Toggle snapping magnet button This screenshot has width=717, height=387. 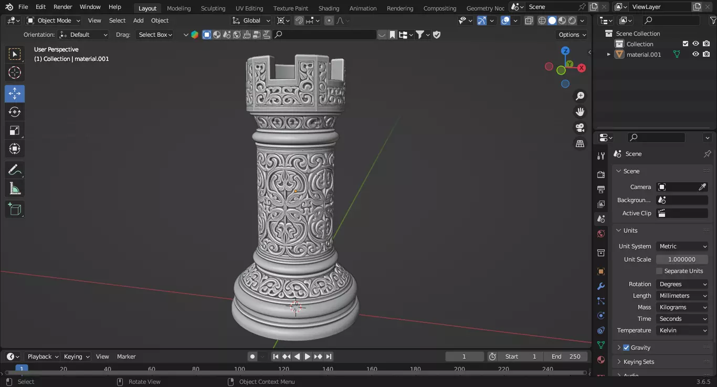299,20
